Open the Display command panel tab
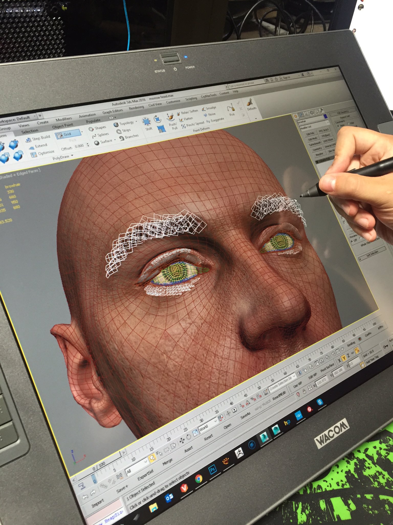Screen dimensions: 393x525 point(316,112)
